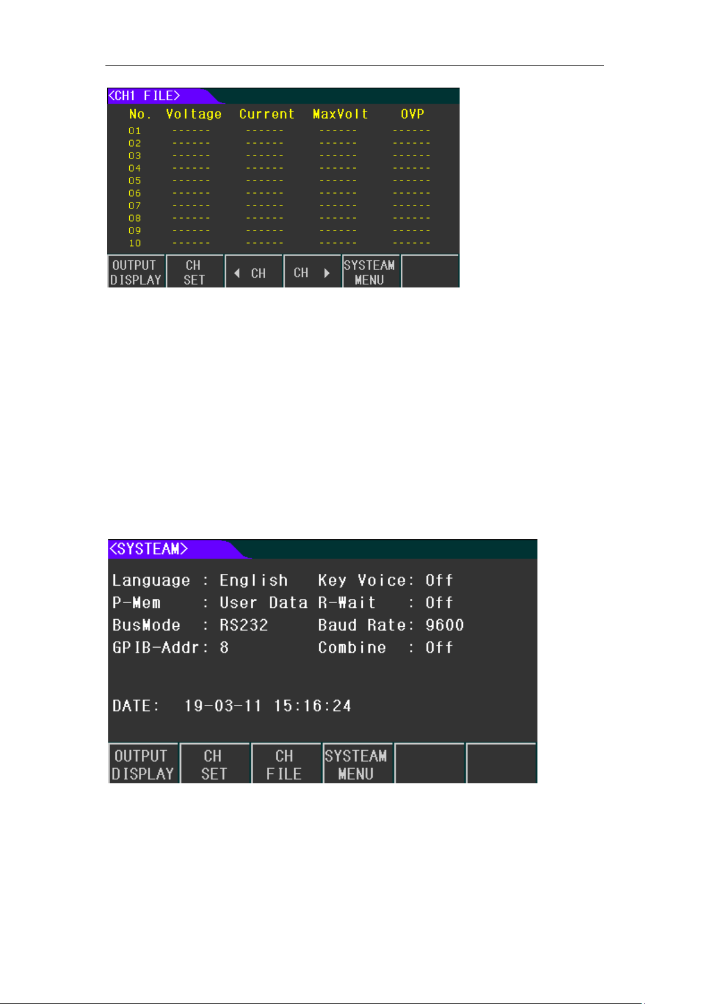
Task: Select file row No. 10
Action: click(x=279, y=243)
